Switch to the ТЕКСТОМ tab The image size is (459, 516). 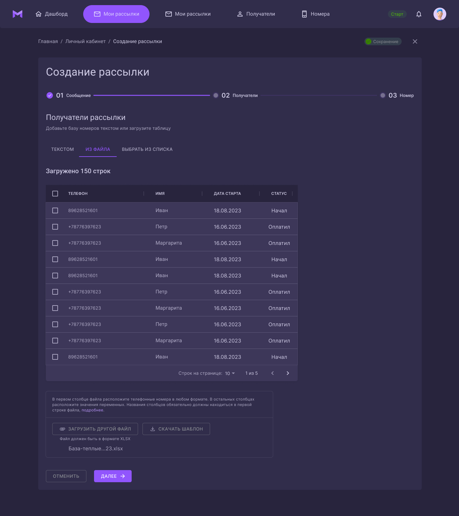pyautogui.click(x=62, y=149)
